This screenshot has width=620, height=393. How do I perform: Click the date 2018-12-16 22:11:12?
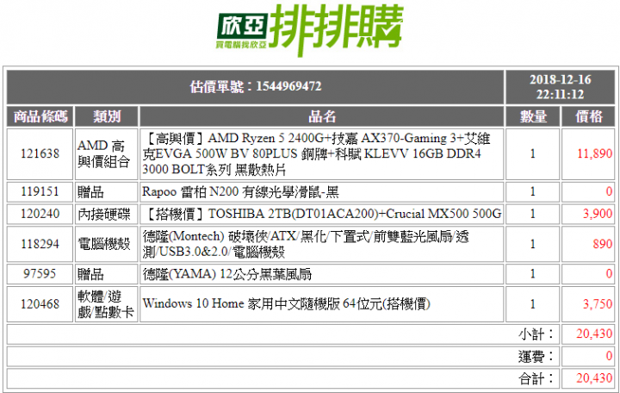(560, 87)
